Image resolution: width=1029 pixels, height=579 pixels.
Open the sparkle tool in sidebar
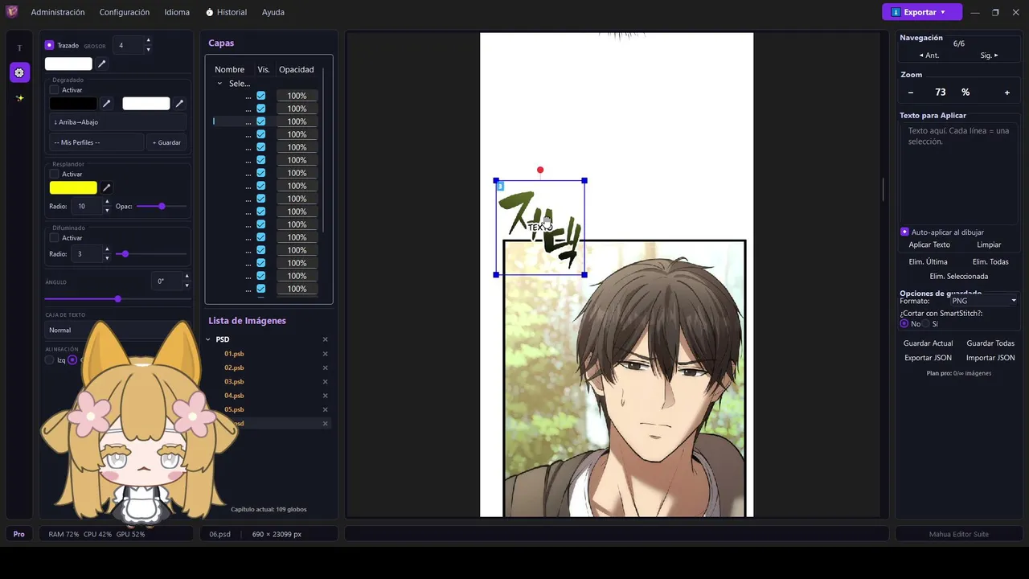click(x=19, y=98)
